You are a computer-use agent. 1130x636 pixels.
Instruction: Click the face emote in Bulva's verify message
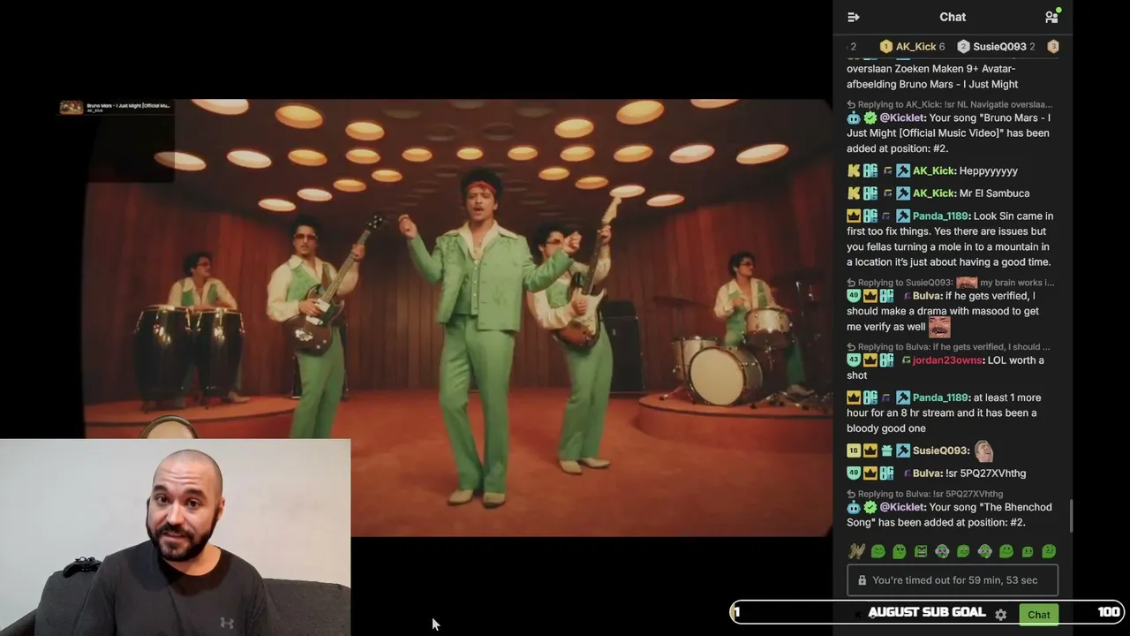tap(939, 327)
